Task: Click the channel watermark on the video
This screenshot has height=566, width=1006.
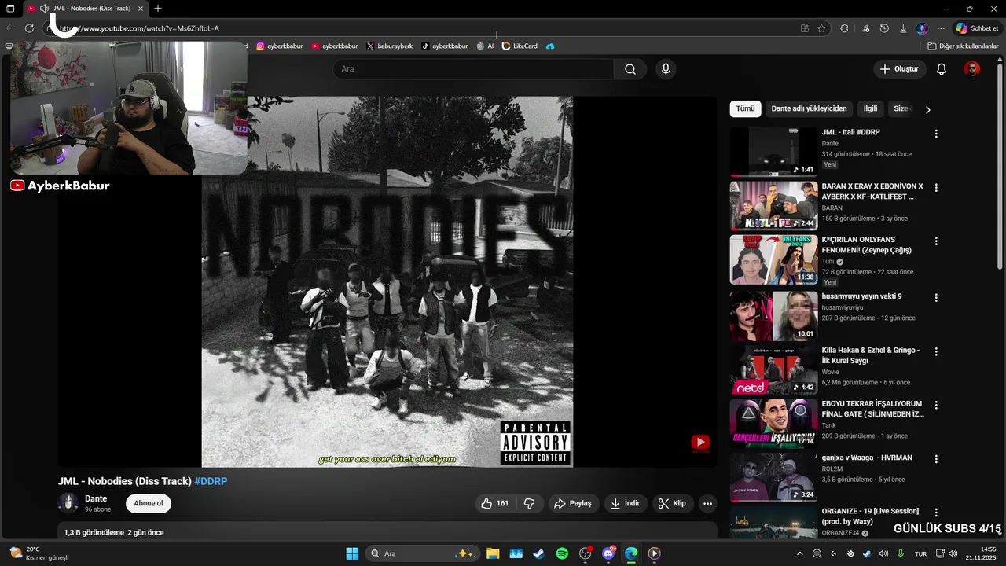Action: (700, 443)
